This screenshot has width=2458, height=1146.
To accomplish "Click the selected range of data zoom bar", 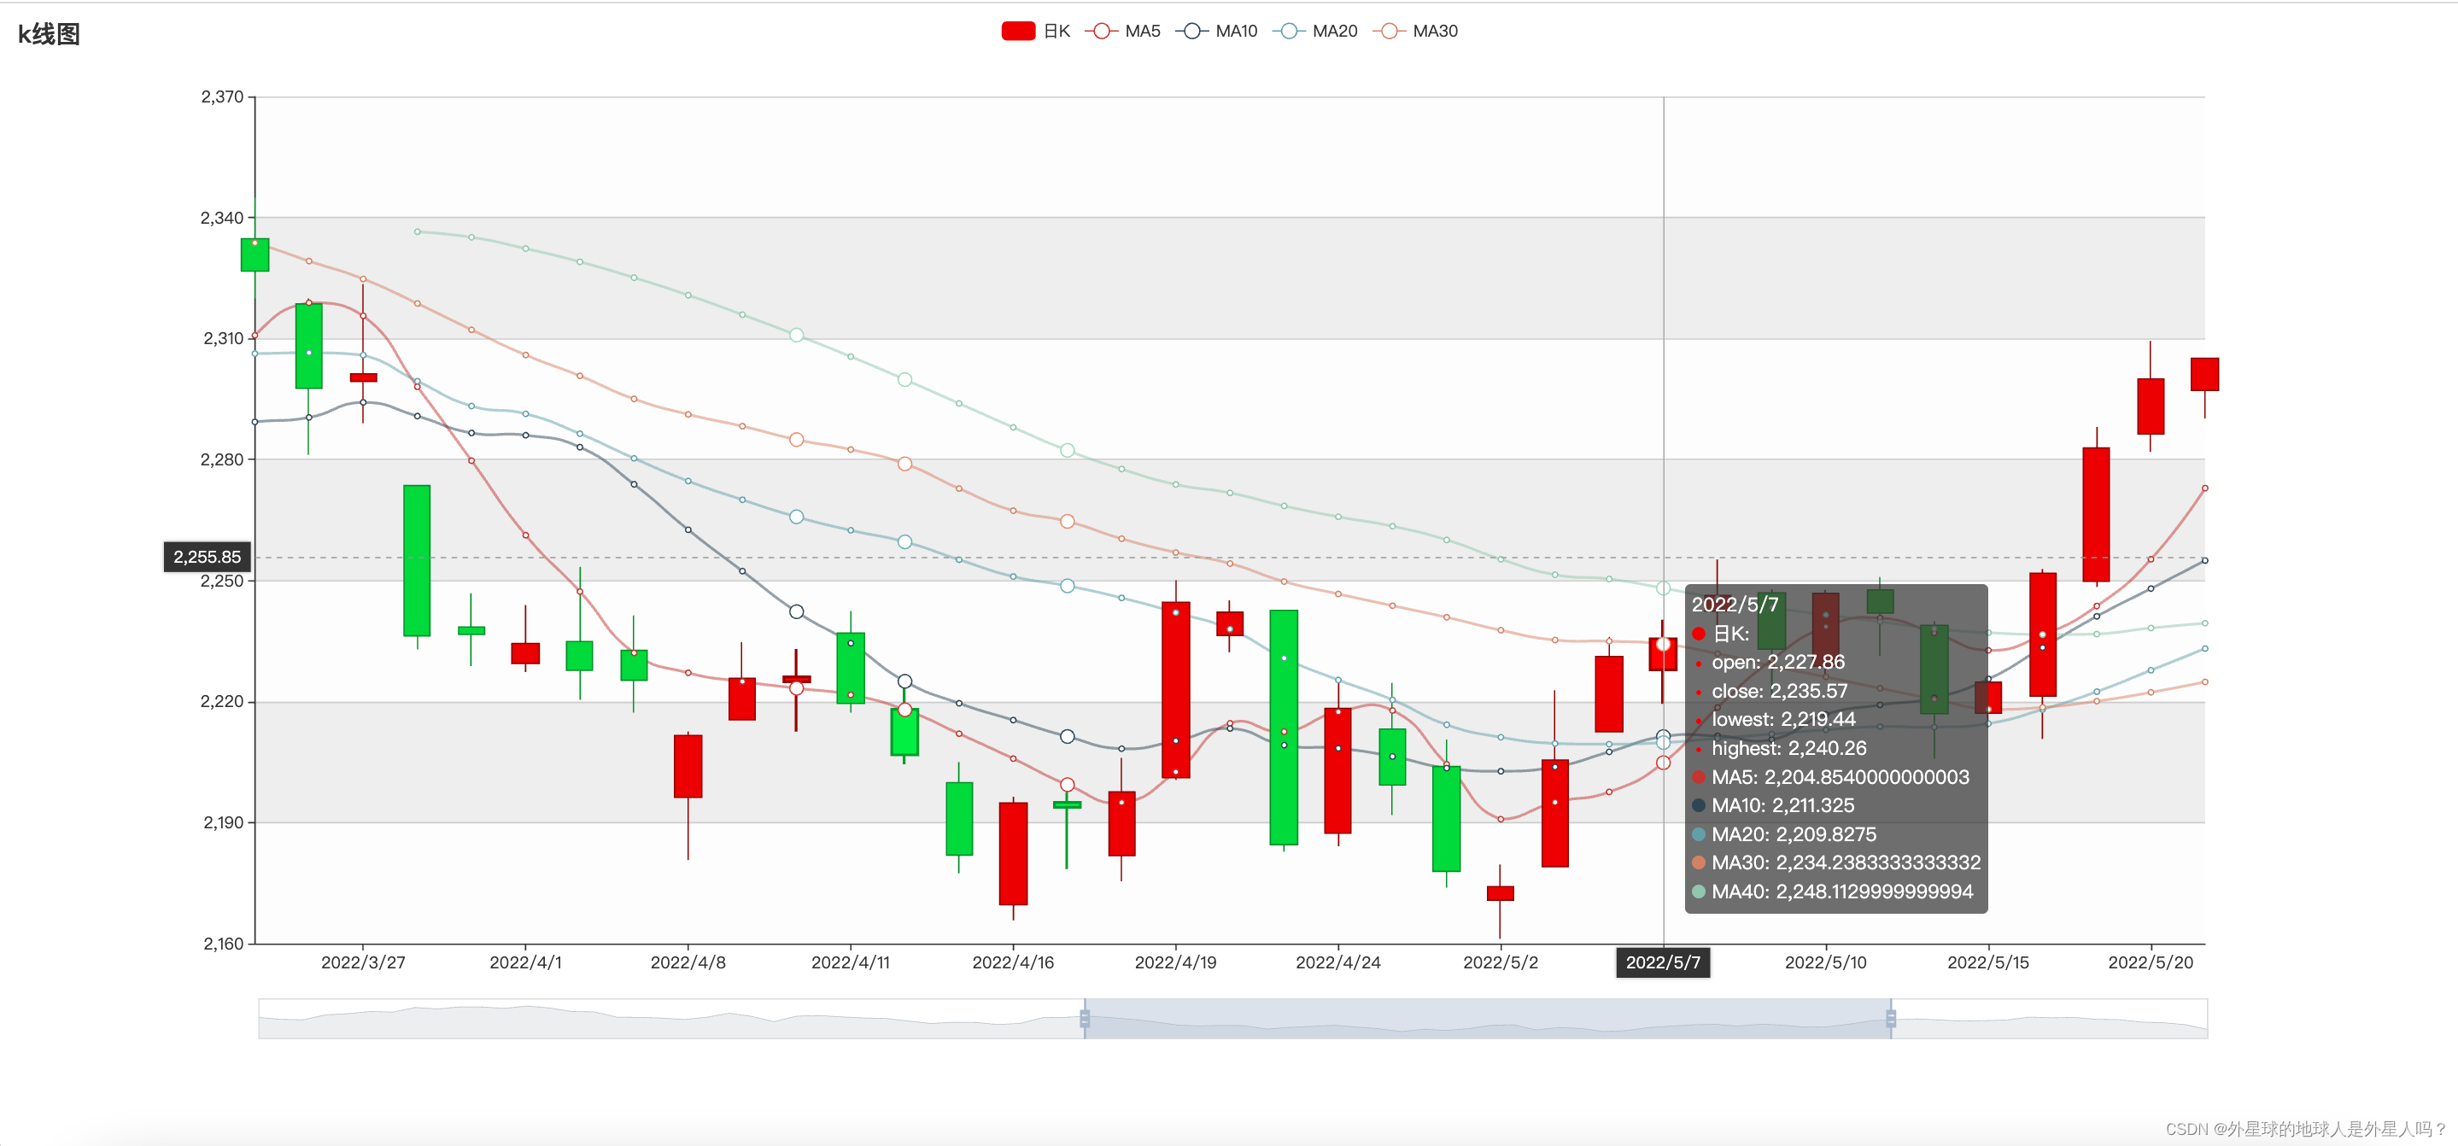I will pos(1488,1019).
